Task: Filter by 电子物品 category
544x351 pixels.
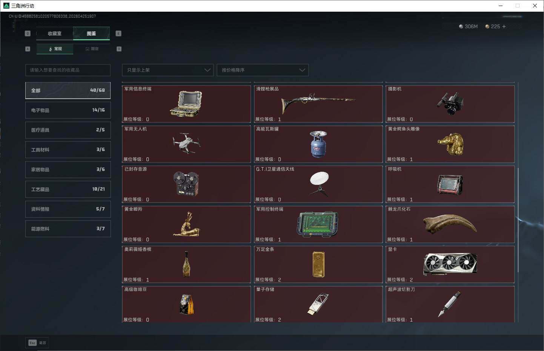Action: pyautogui.click(x=68, y=110)
